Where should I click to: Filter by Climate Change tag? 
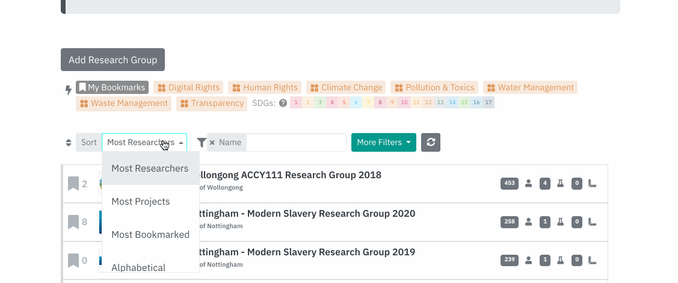coord(346,87)
